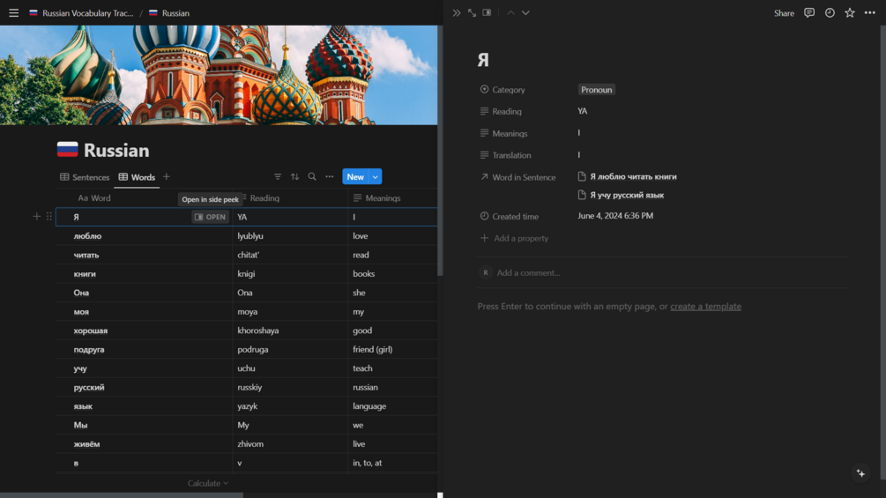
Task: Open the side panel more options menu
Action: point(869,13)
